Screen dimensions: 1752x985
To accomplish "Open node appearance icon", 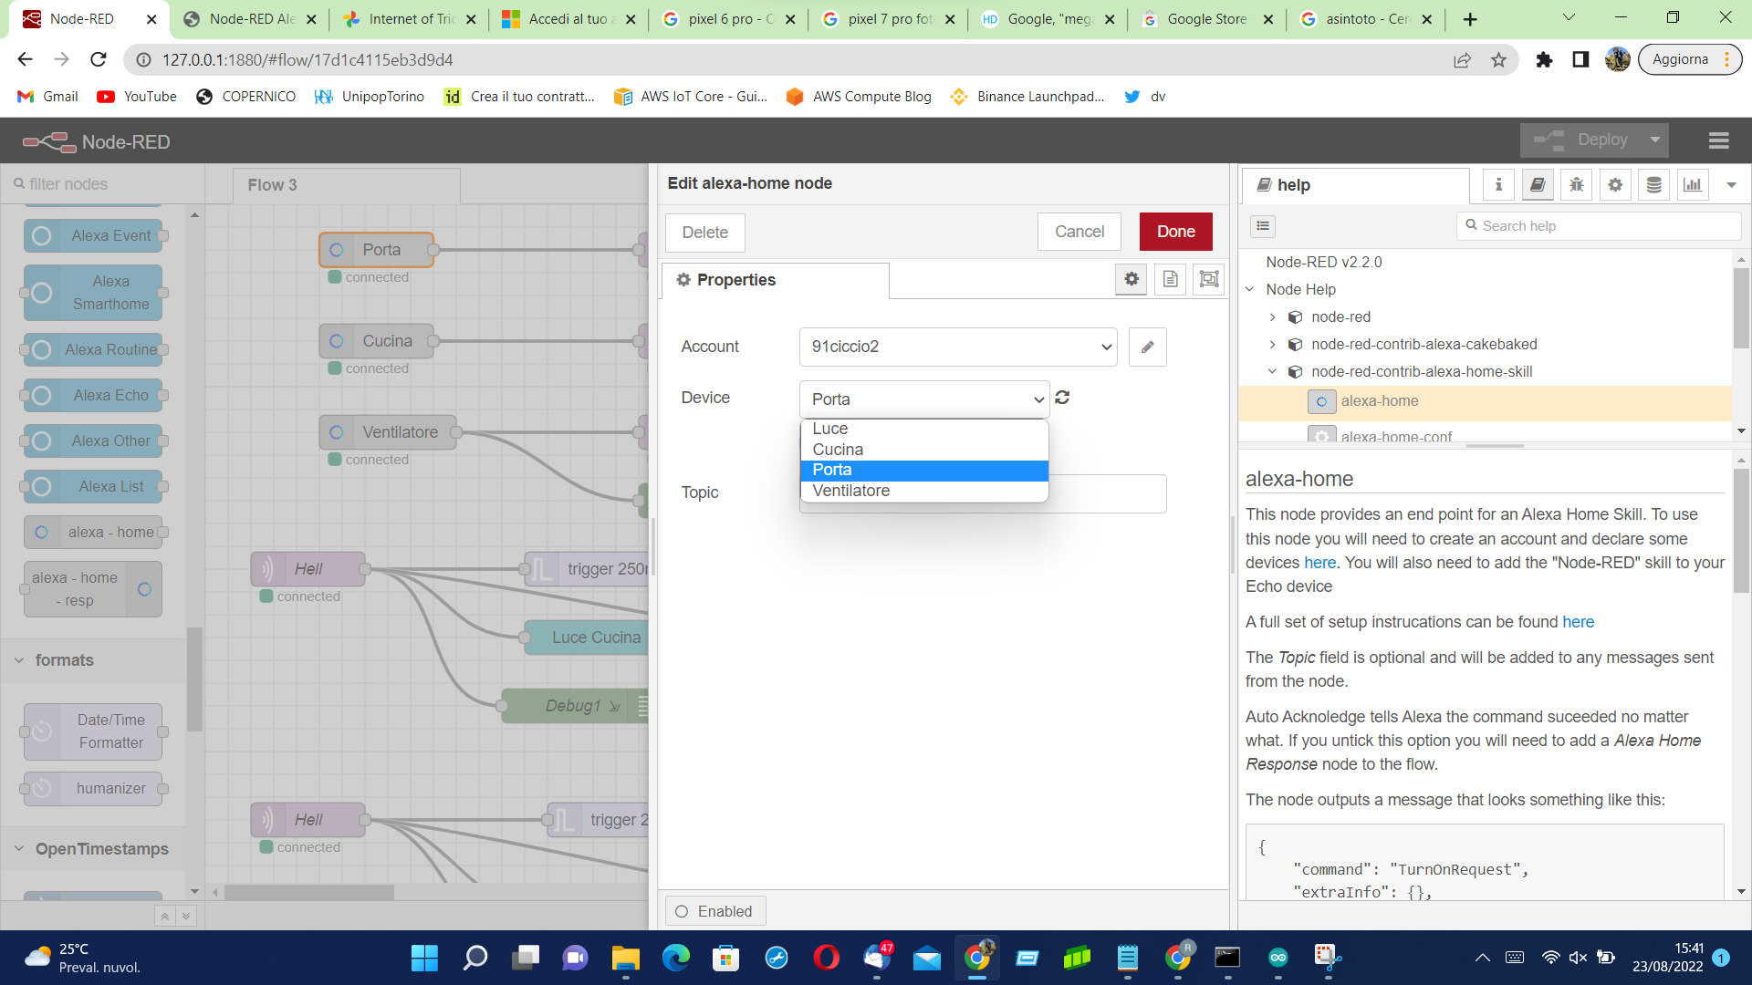I will 1209,279.
